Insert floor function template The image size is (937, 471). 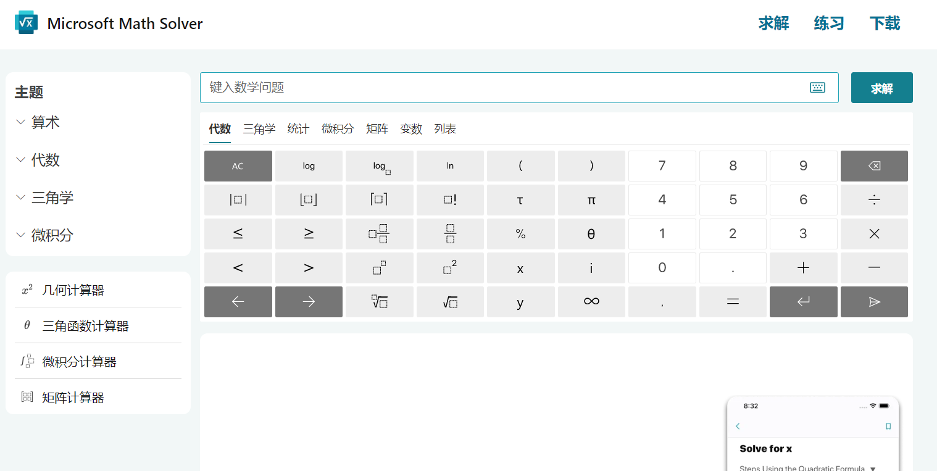click(309, 200)
